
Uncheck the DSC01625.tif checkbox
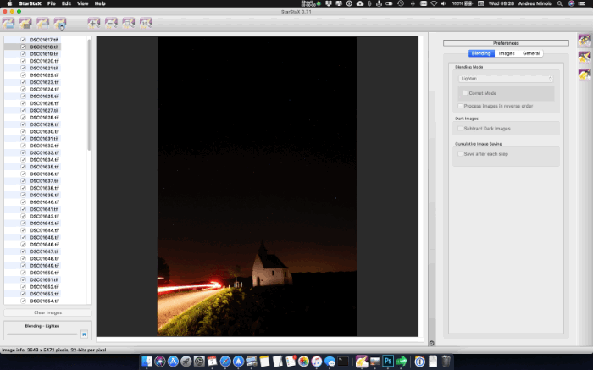(x=23, y=97)
